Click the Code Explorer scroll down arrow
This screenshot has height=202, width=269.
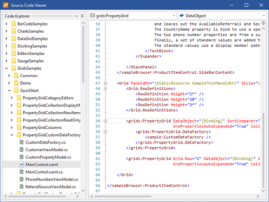point(83,191)
